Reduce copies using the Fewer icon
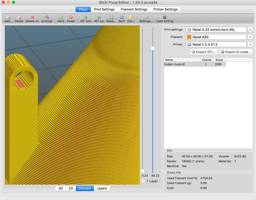Image resolution: width=256 pixels, height=200 pixels. 71,17
